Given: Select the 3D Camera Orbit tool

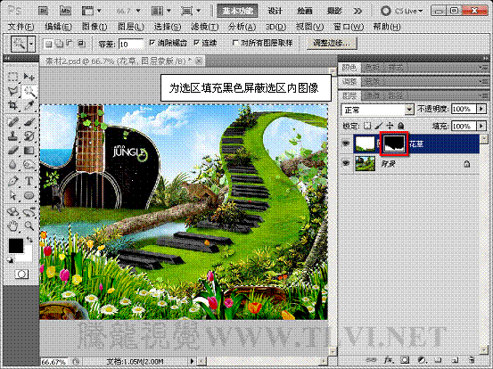Looking at the screenshot, I should [x=29, y=212].
